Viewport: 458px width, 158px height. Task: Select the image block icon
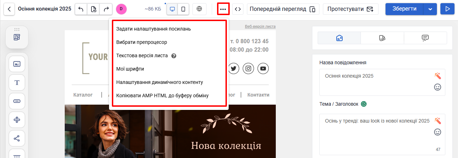pos(17,64)
